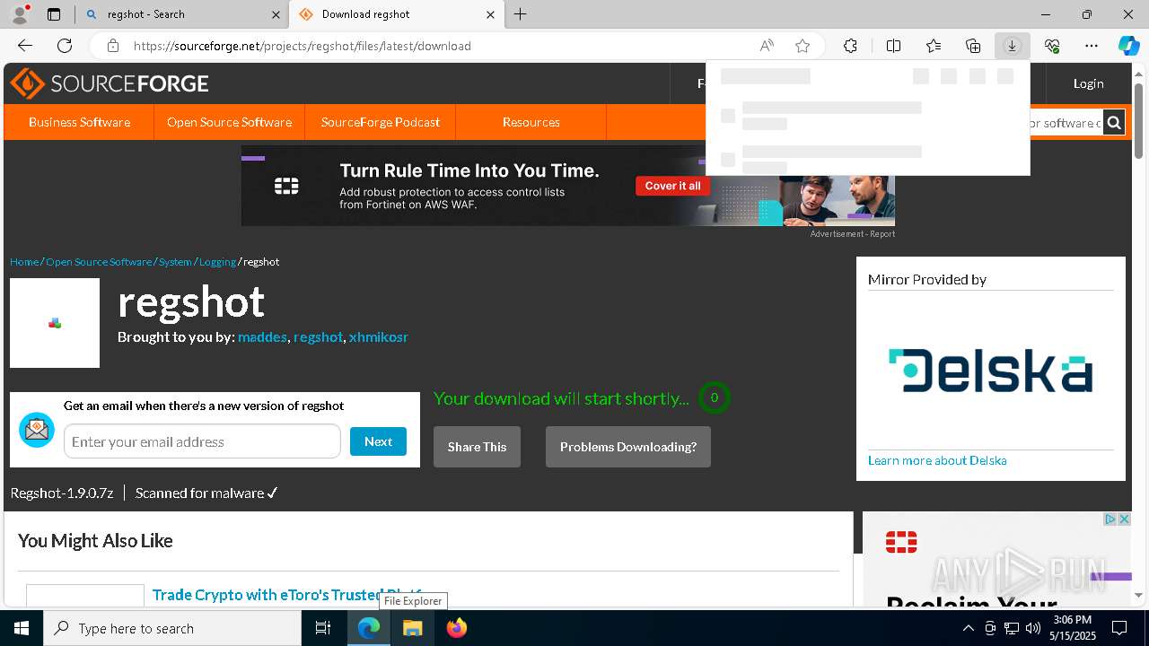Close the regshot - Search tab
The height and width of the screenshot is (646, 1149).
pyautogui.click(x=276, y=14)
